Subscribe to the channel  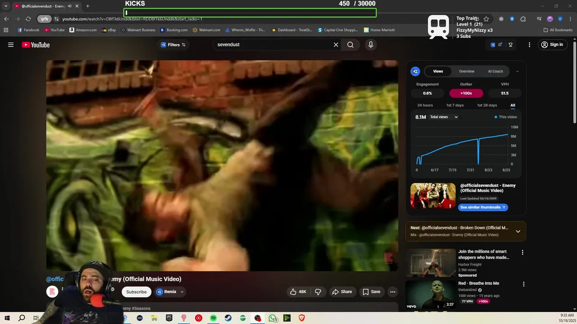[x=136, y=292]
